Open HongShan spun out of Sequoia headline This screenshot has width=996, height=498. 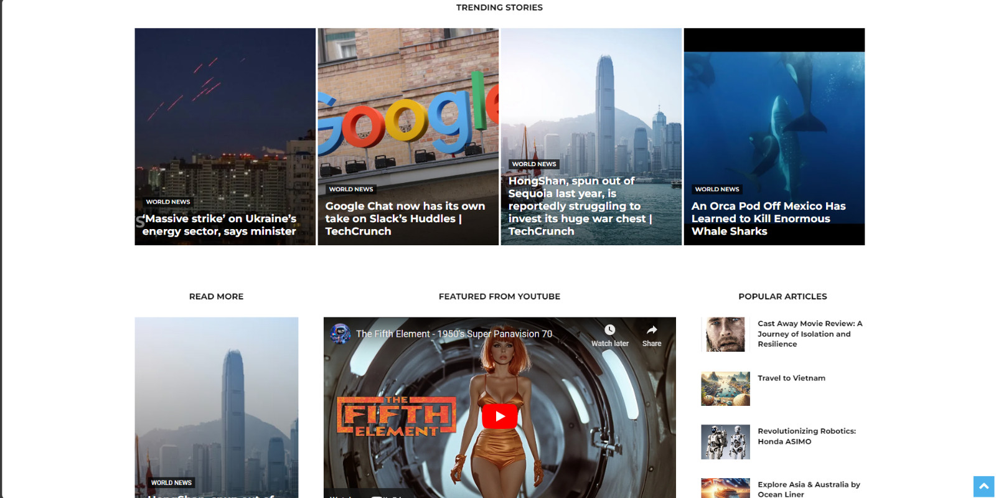tap(580, 206)
